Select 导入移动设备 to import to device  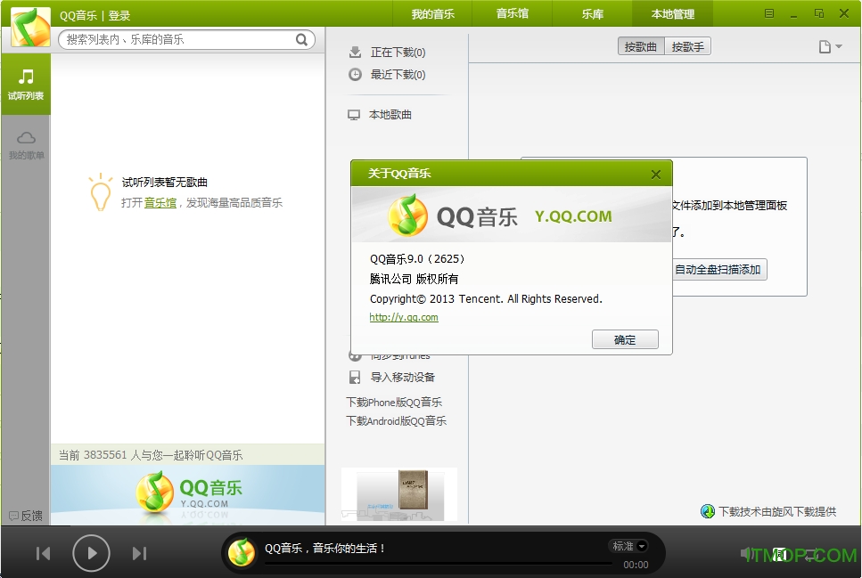point(392,377)
